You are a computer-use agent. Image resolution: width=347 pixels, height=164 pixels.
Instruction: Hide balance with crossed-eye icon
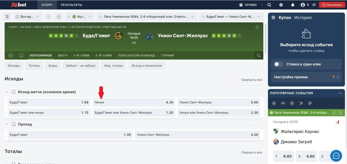click(314, 5)
